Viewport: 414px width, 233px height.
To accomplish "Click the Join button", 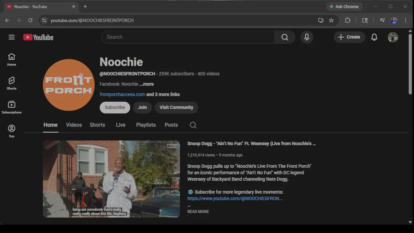I will (142, 107).
